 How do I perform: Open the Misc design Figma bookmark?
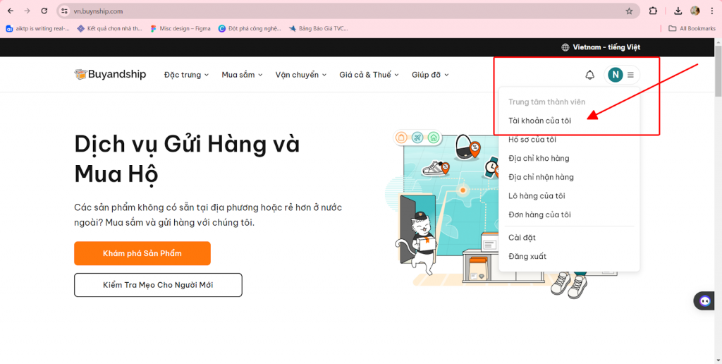tap(180, 28)
